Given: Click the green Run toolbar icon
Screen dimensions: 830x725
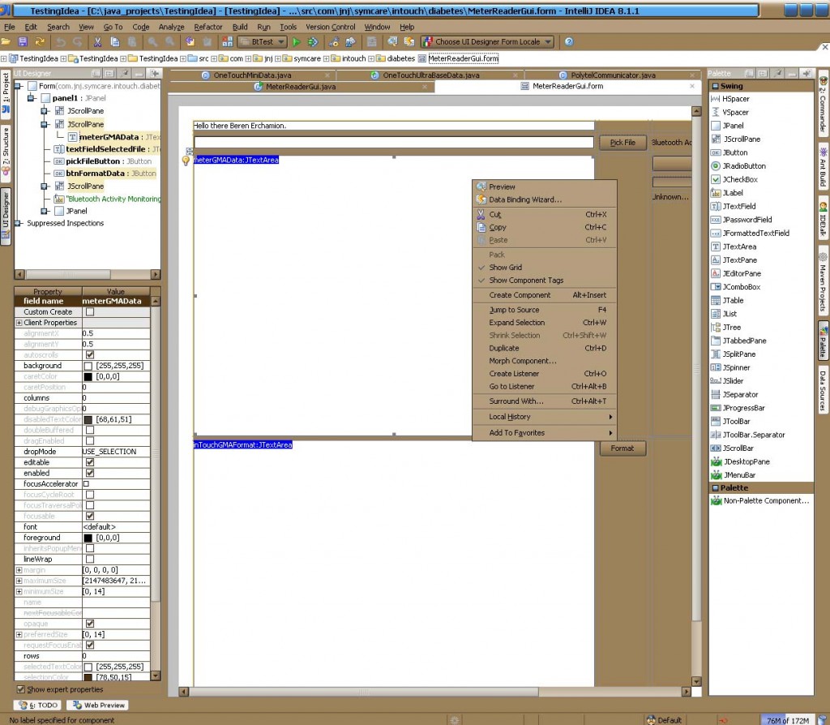Looking at the screenshot, I should click(297, 41).
